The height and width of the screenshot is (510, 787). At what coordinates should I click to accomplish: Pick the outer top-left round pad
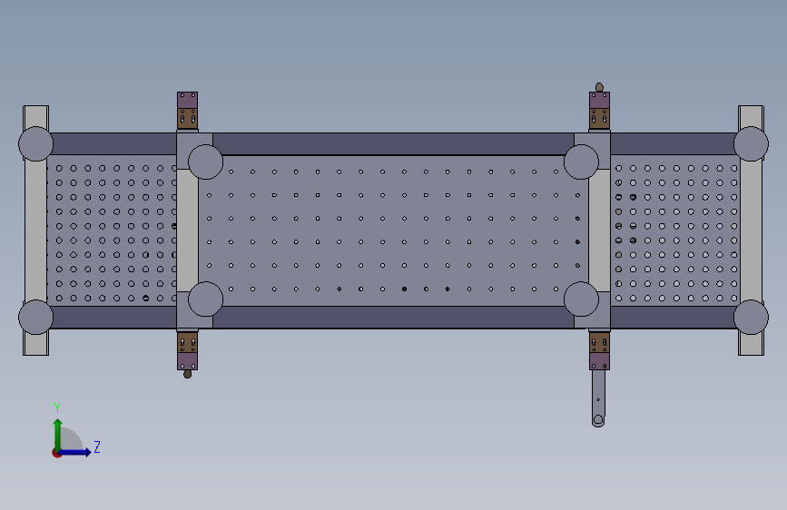pos(35,144)
